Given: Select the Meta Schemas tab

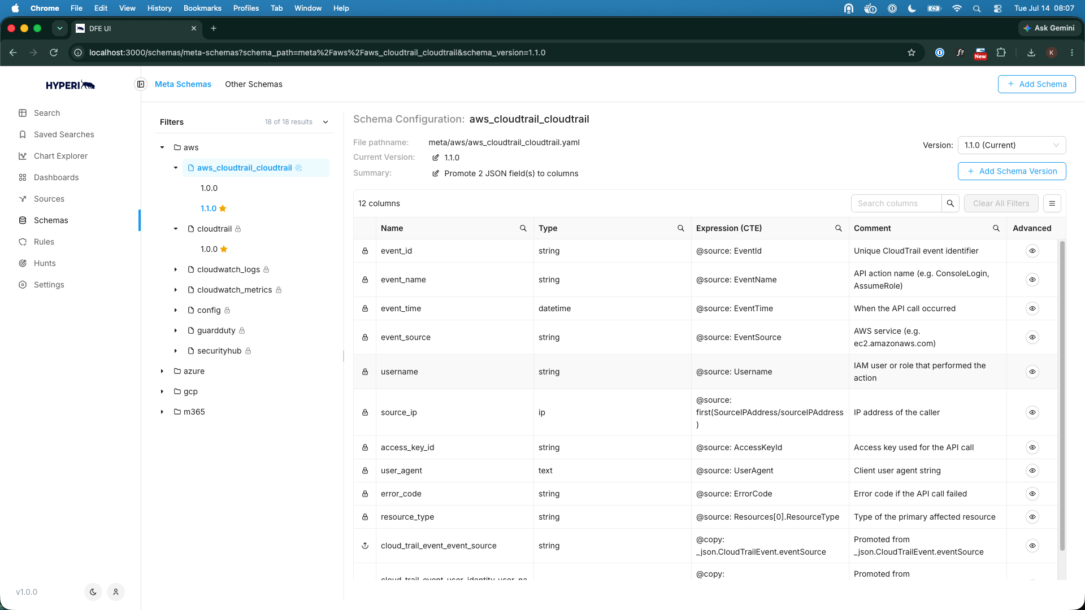Looking at the screenshot, I should tap(183, 84).
